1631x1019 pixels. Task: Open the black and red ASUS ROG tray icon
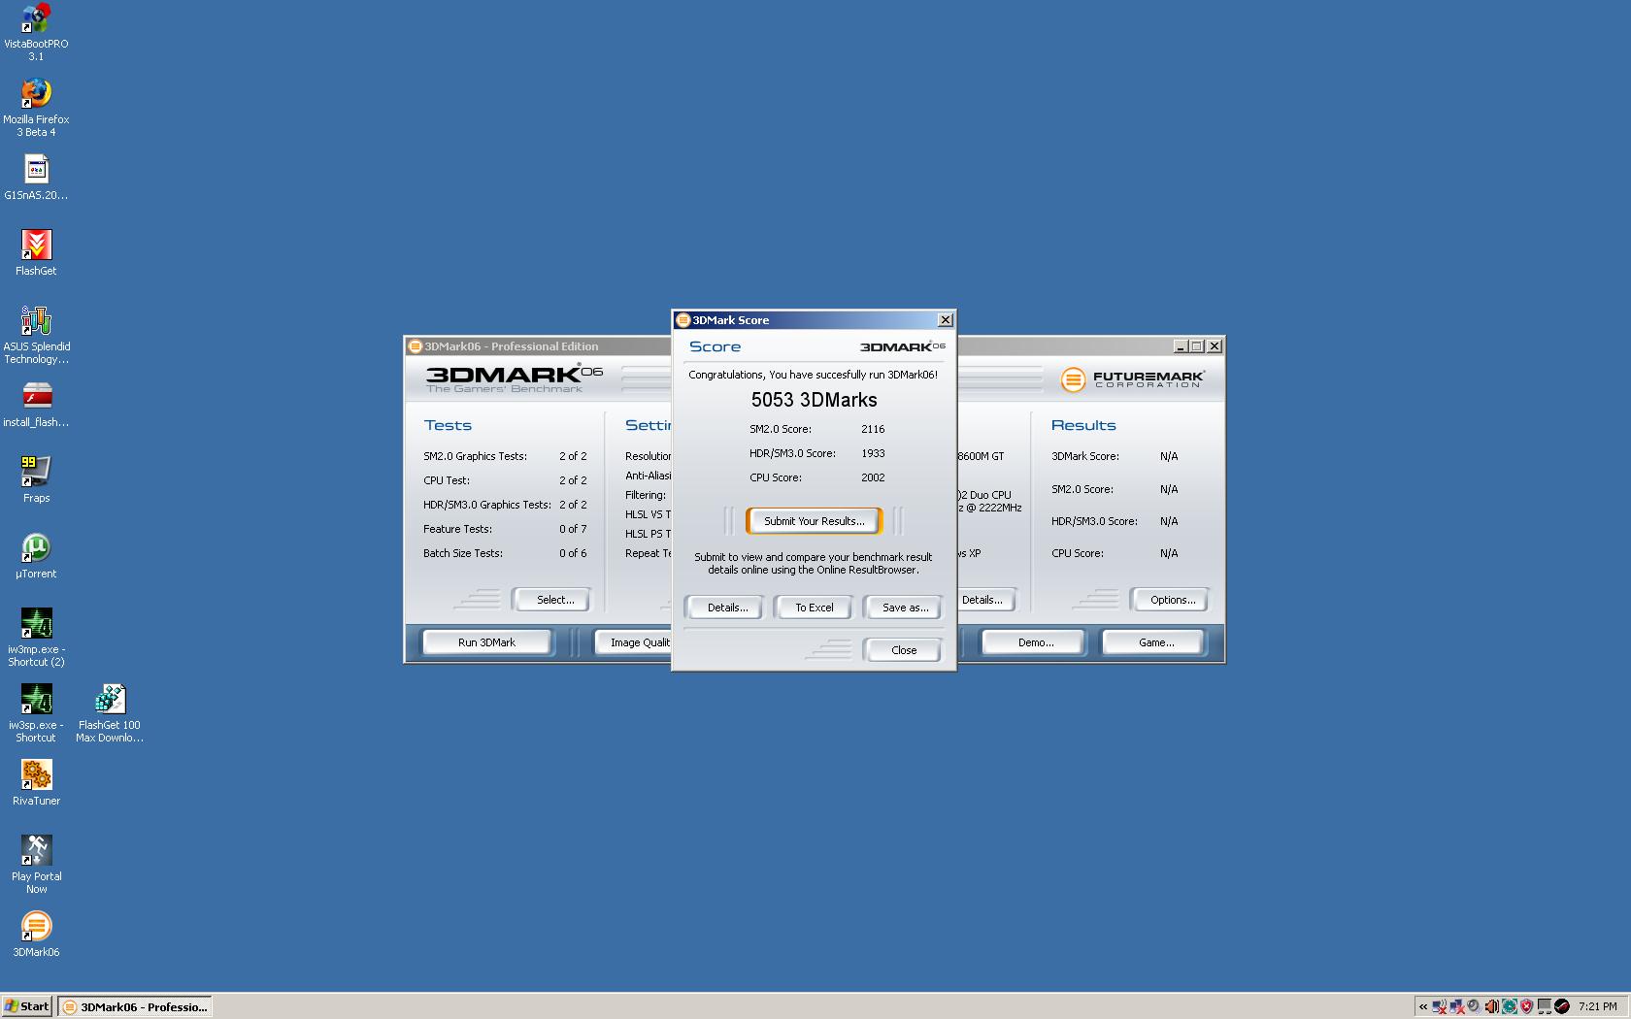point(1562,1006)
